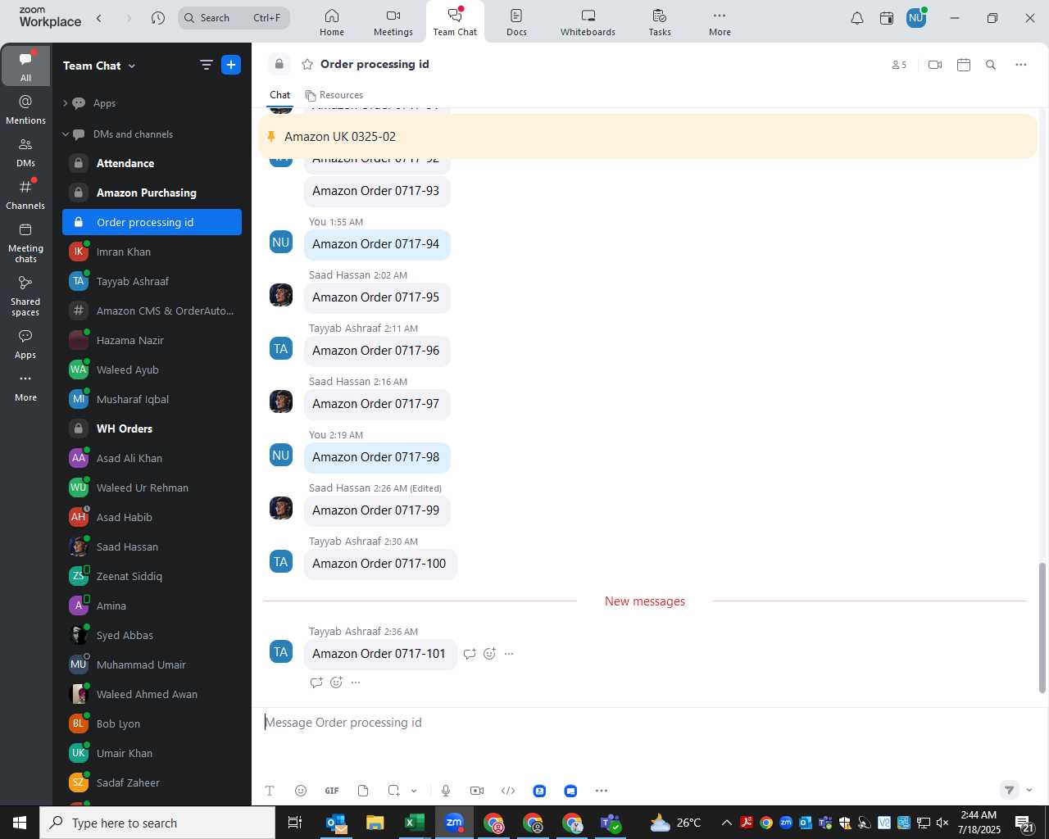The height and width of the screenshot is (839, 1049).
Task: Open the pinned Amazon UK 0325-02 message
Action: [x=647, y=137]
